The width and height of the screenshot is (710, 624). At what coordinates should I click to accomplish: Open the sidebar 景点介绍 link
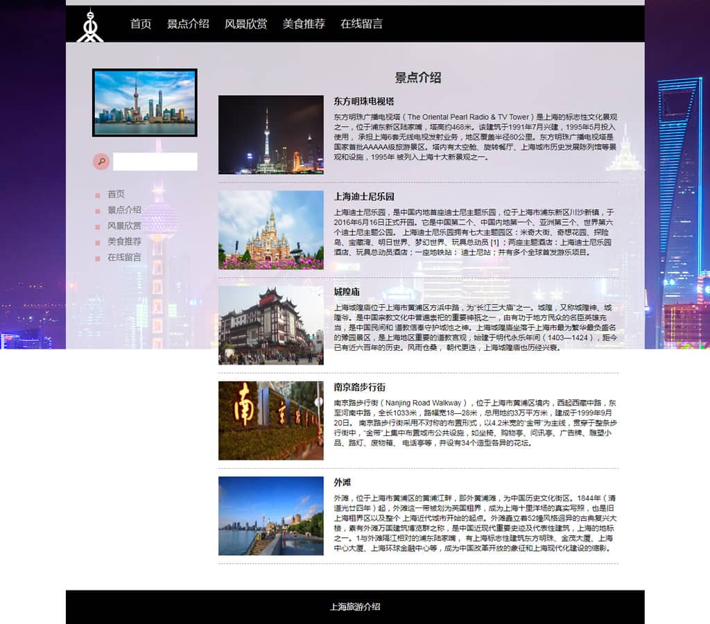point(124,210)
